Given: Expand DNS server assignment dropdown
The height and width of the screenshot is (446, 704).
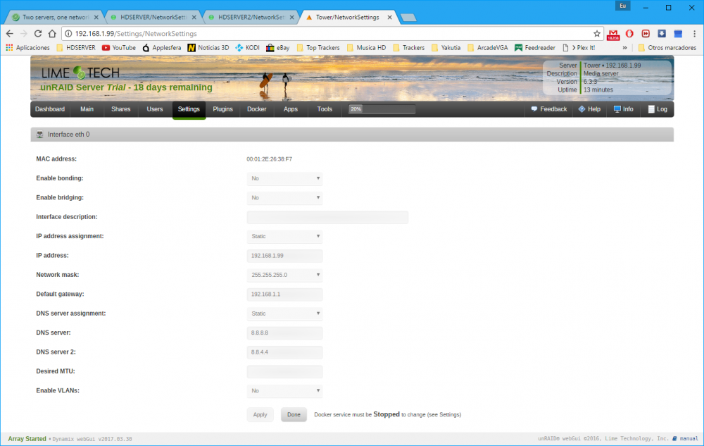Looking at the screenshot, I should (x=284, y=314).
